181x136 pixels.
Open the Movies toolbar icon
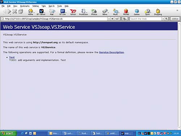pos(126,12)
